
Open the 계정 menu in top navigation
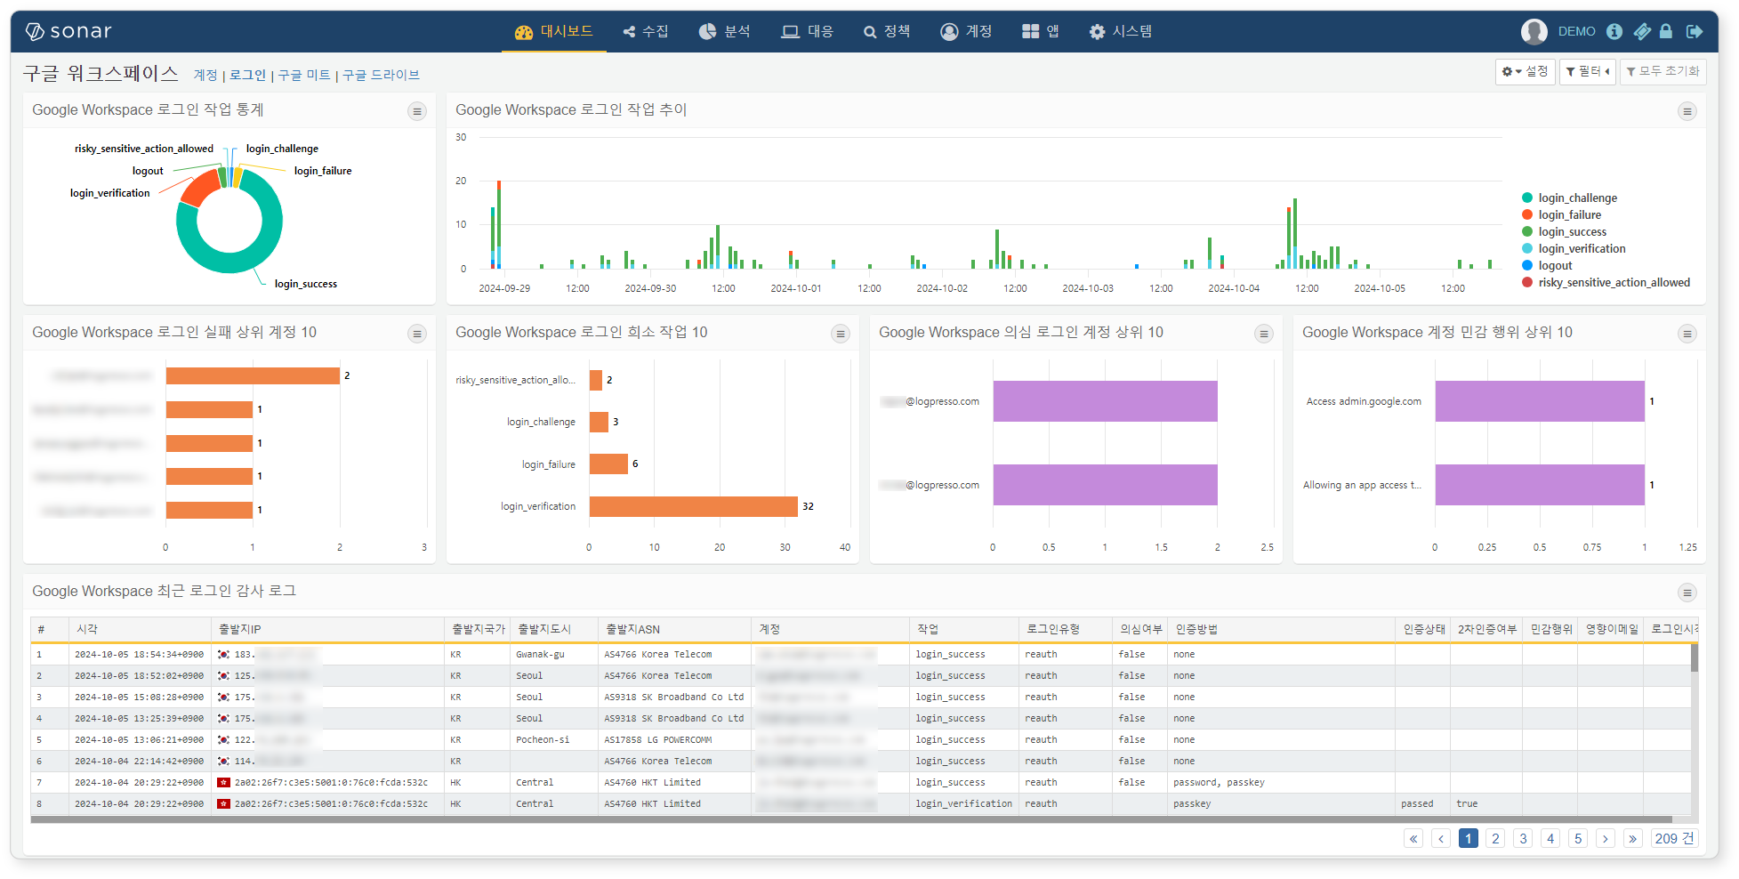point(966,31)
